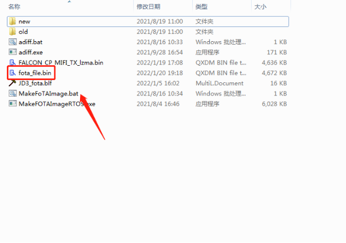
Task: Select the file name adiff.exe
Action: click(x=31, y=52)
